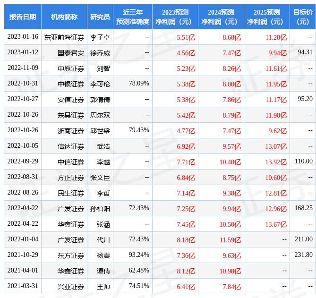Viewport: 316px width, 298px height.
Task: Click the 2025预测净利润 column header
Action: click(x=266, y=17)
